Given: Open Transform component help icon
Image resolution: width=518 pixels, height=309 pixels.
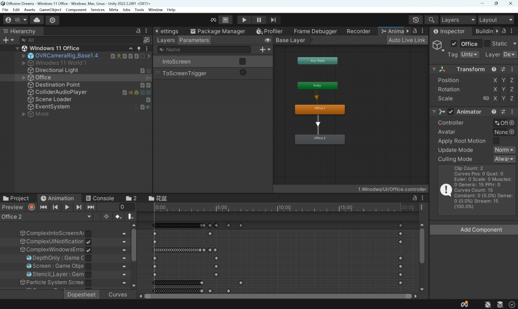Looking at the screenshot, I should click(x=494, y=69).
